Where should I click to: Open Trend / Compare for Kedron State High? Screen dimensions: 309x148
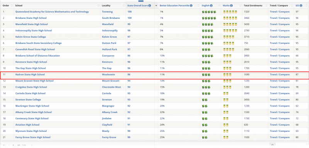tap(280, 75)
